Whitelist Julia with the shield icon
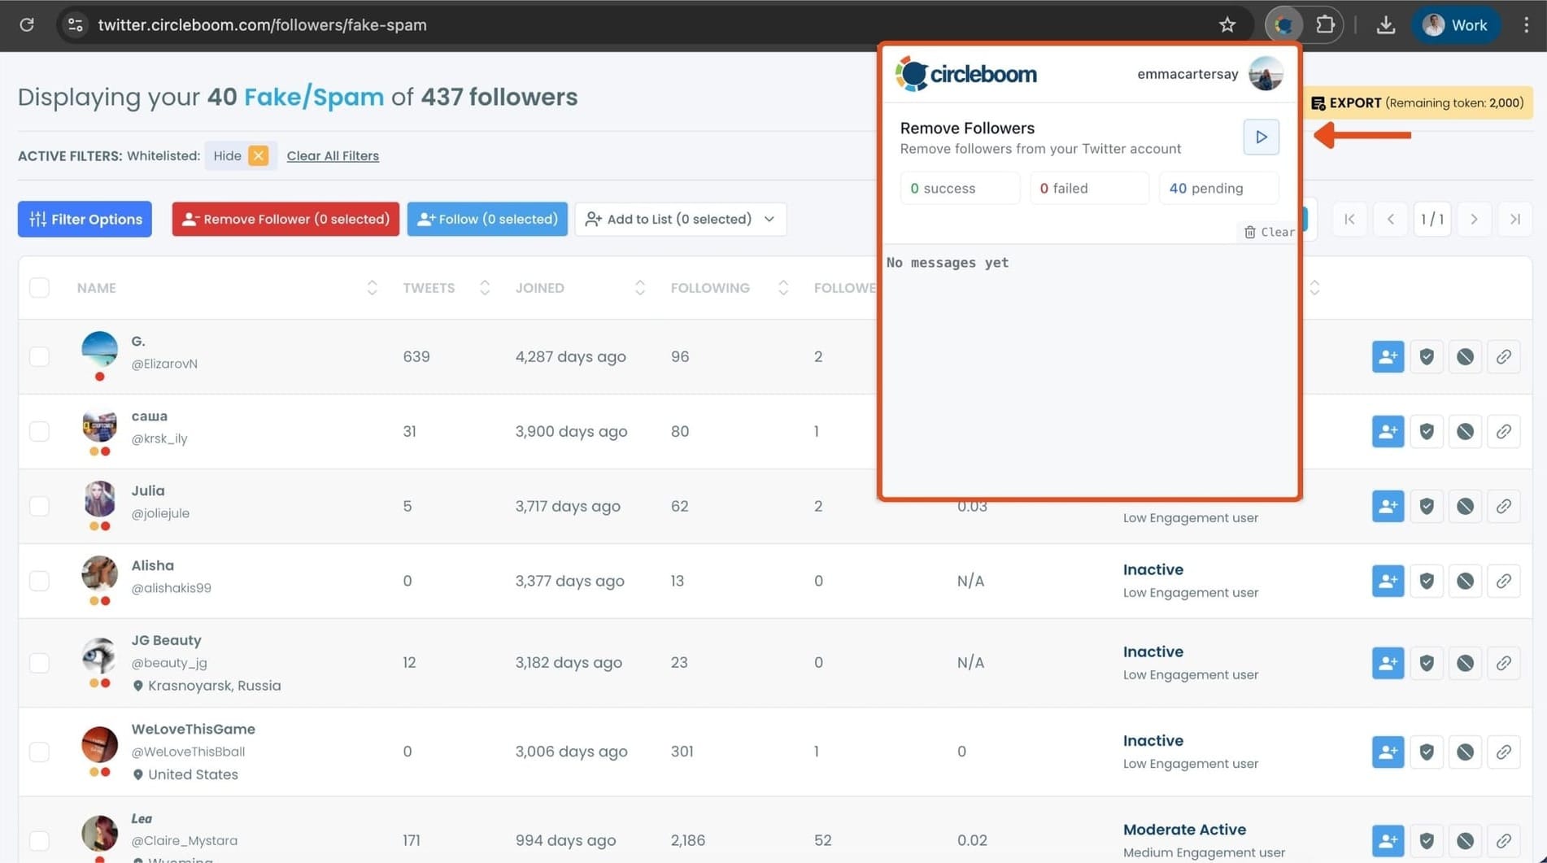Image resolution: width=1547 pixels, height=863 pixels. pyautogui.click(x=1426, y=505)
